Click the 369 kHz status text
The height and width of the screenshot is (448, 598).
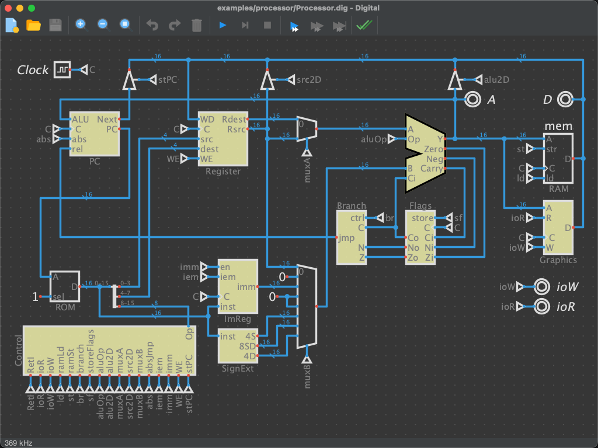18,443
